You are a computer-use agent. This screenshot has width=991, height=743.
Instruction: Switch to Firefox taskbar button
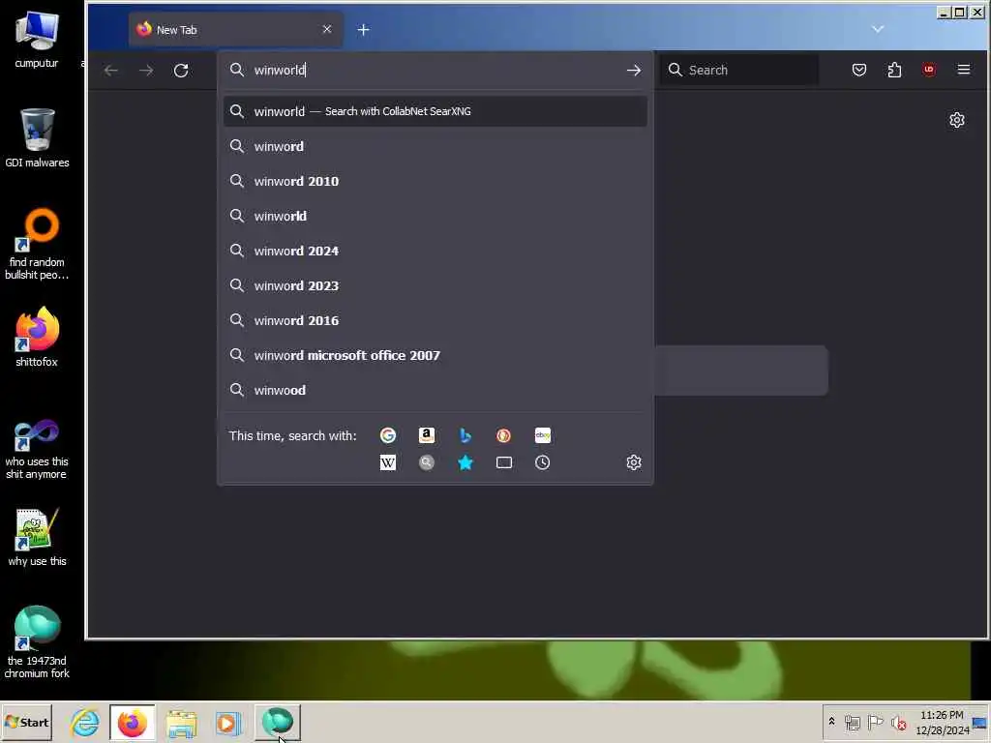pyautogui.click(x=132, y=722)
